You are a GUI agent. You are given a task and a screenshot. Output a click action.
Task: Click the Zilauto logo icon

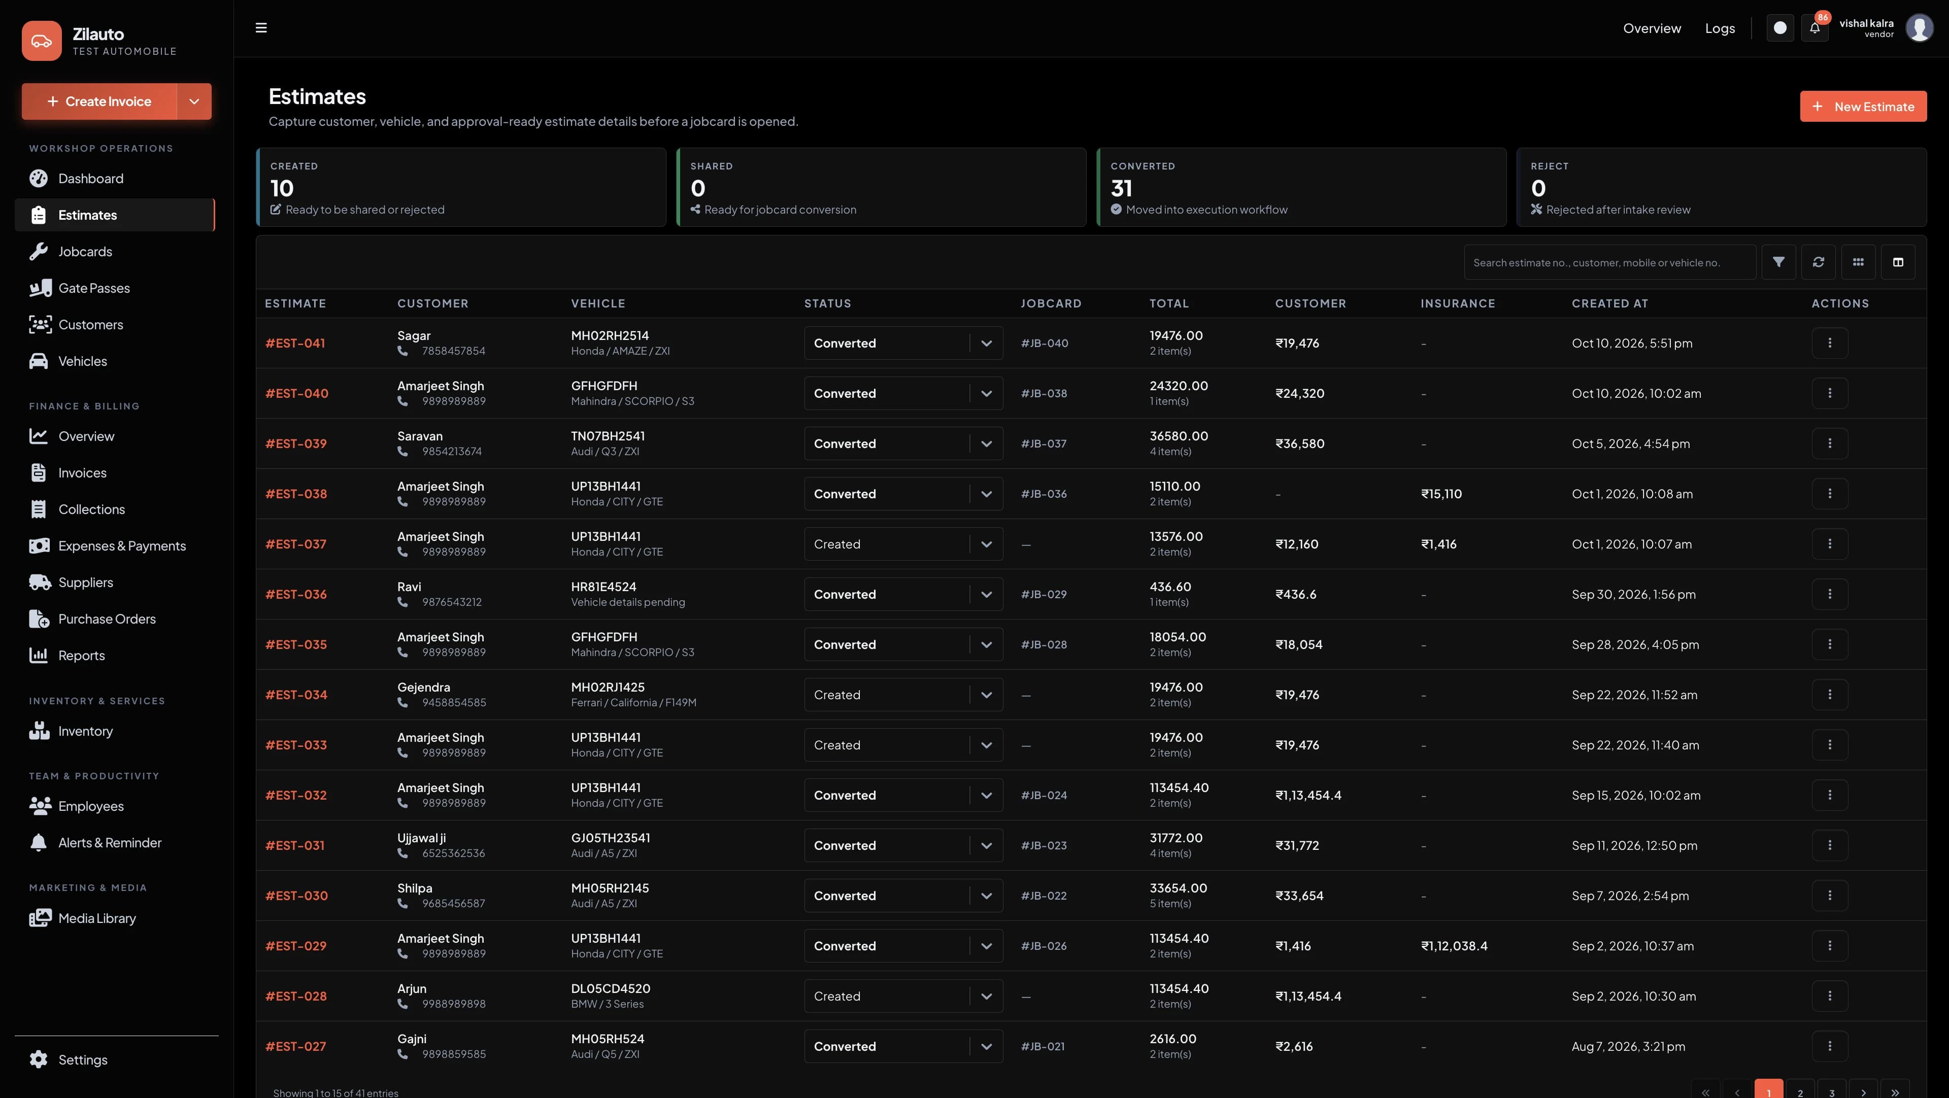point(42,41)
